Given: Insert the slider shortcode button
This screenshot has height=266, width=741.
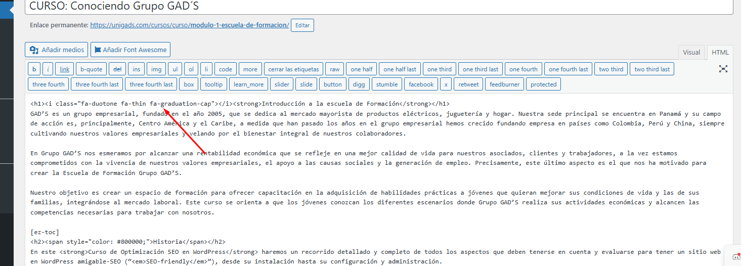Looking at the screenshot, I should pyautogui.click(x=282, y=84).
